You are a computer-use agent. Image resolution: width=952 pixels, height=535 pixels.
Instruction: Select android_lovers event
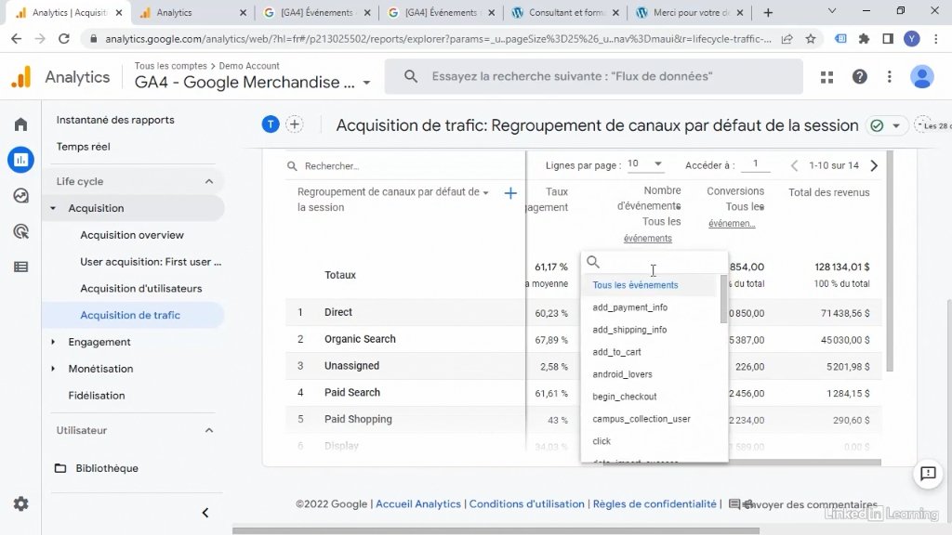pyautogui.click(x=622, y=374)
